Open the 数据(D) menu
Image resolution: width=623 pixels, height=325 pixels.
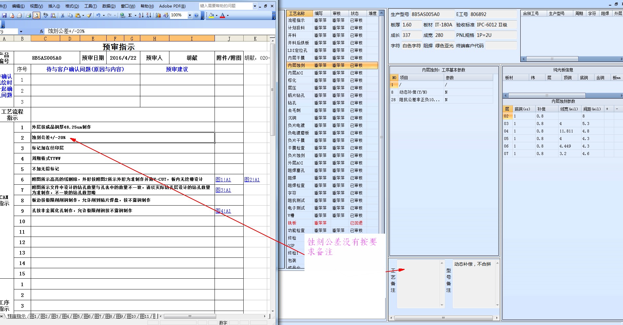pos(109,6)
